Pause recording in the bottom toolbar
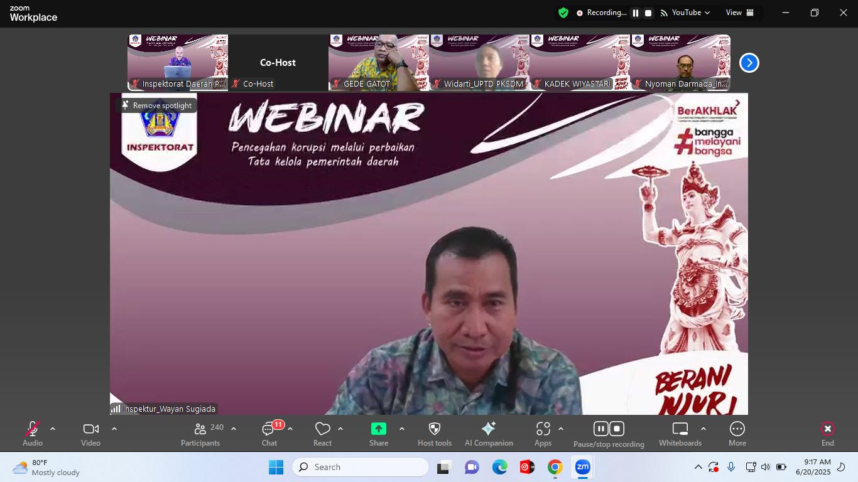This screenshot has height=482, width=858. (600, 429)
